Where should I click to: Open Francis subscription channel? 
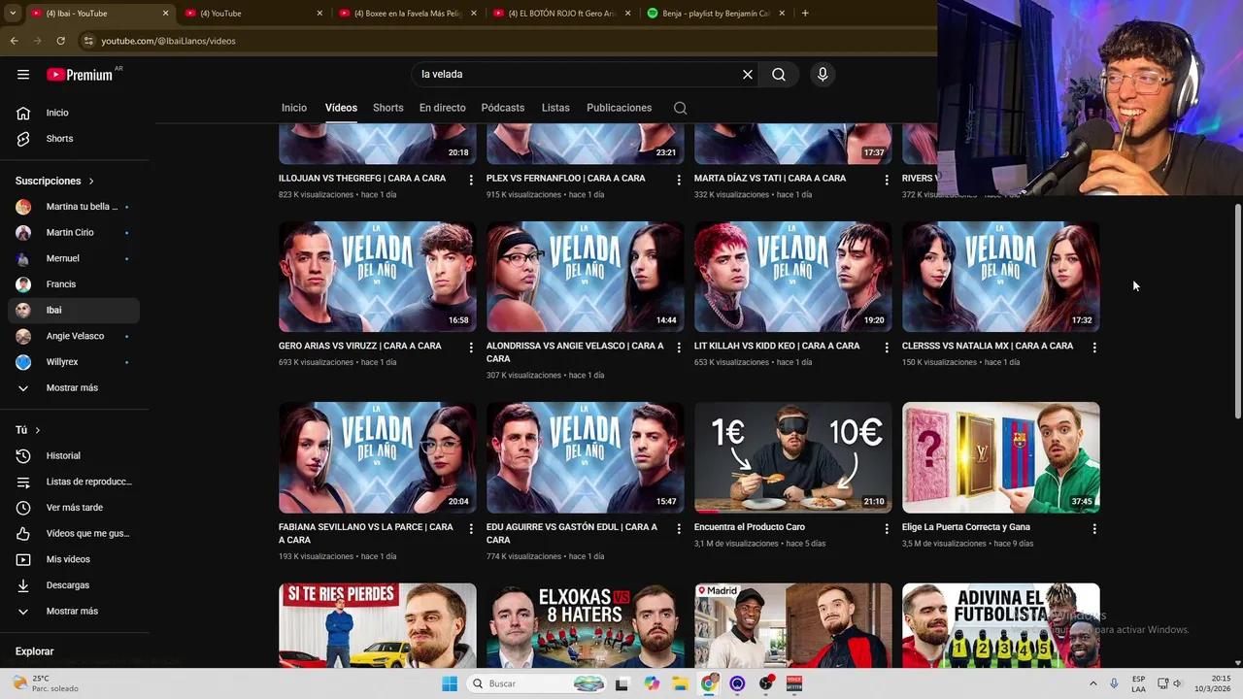click(x=74, y=284)
